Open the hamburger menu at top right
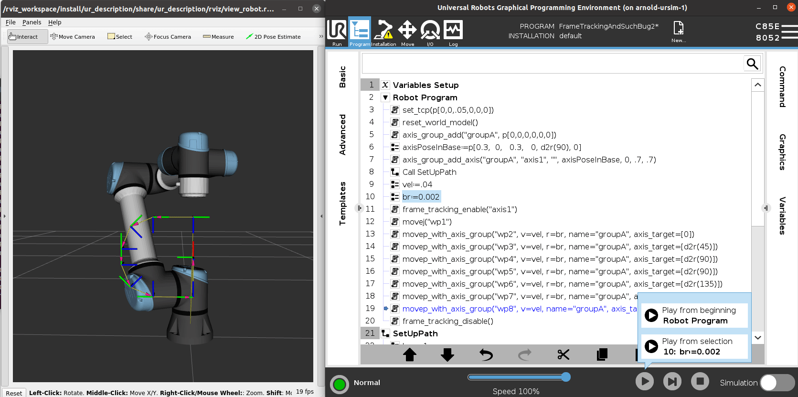 pos(789,32)
